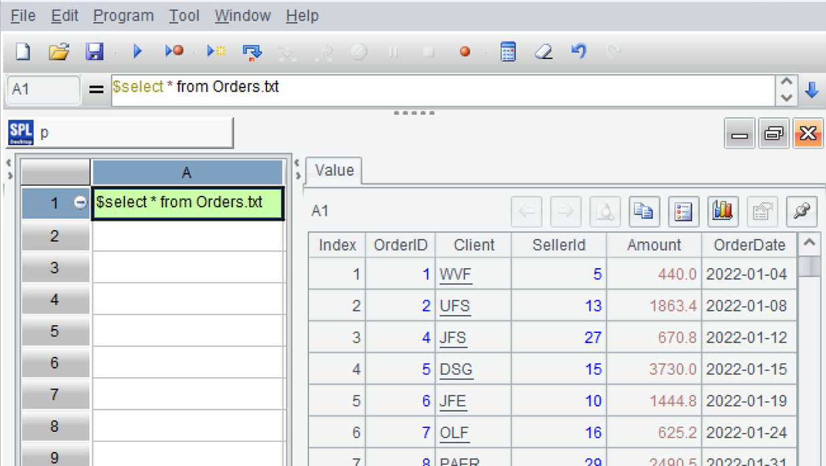Click the copy data icon in Value panel
This screenshot has height=466, width=826.
pyautogui.click(x=643, y=211)
